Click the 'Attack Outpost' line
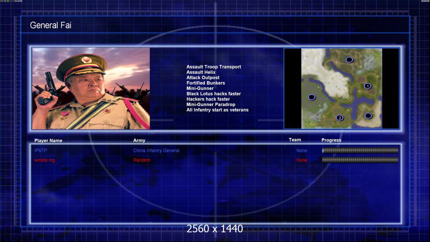 (x=203, y=77)
